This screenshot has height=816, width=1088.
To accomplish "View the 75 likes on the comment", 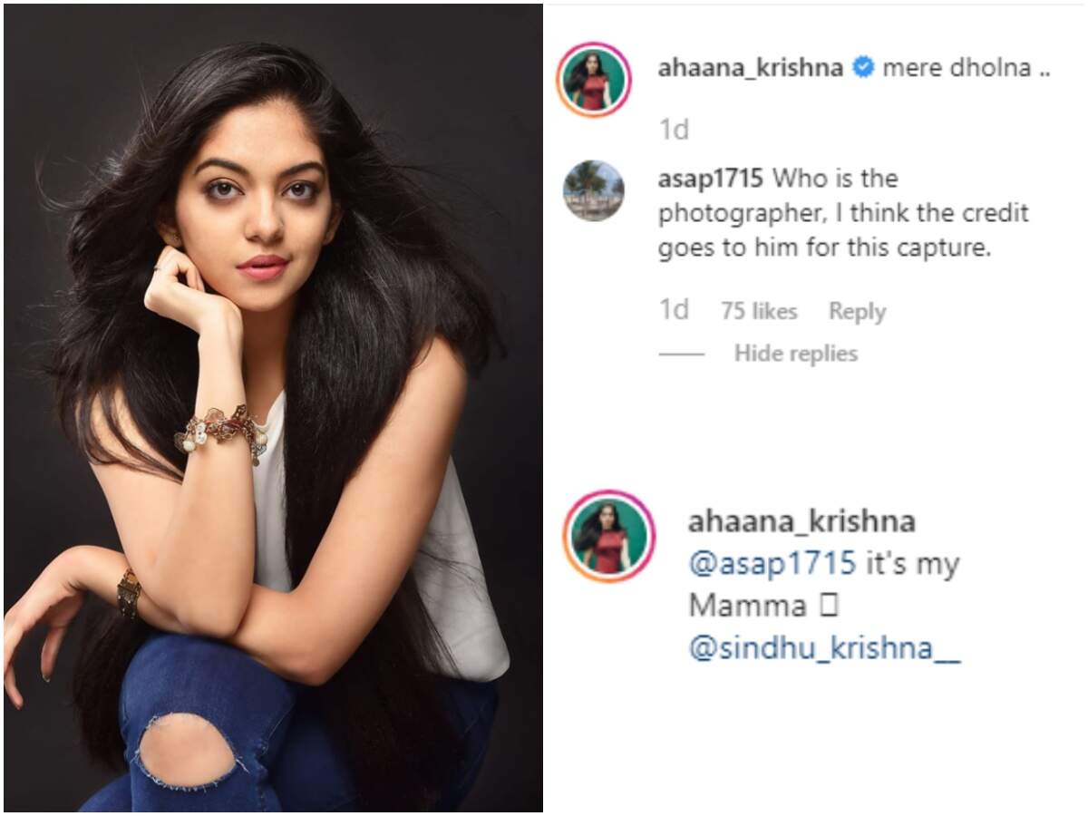I will pos(759,312).
